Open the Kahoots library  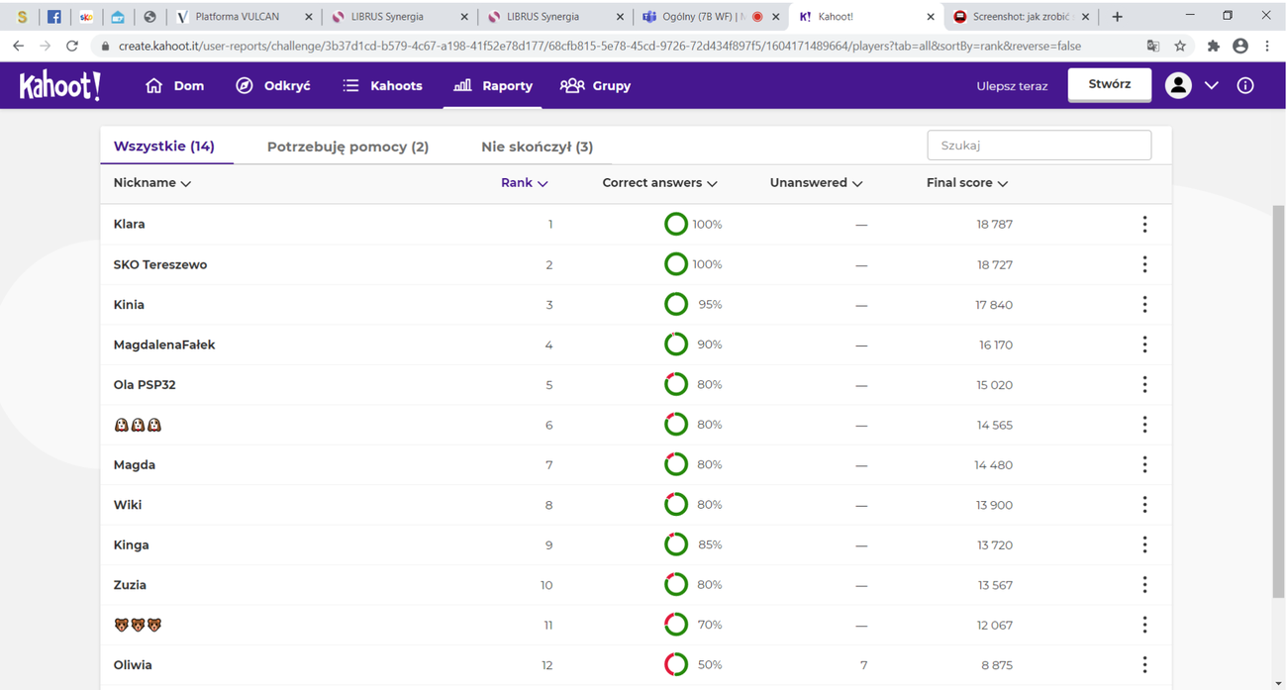pos(382,86)
